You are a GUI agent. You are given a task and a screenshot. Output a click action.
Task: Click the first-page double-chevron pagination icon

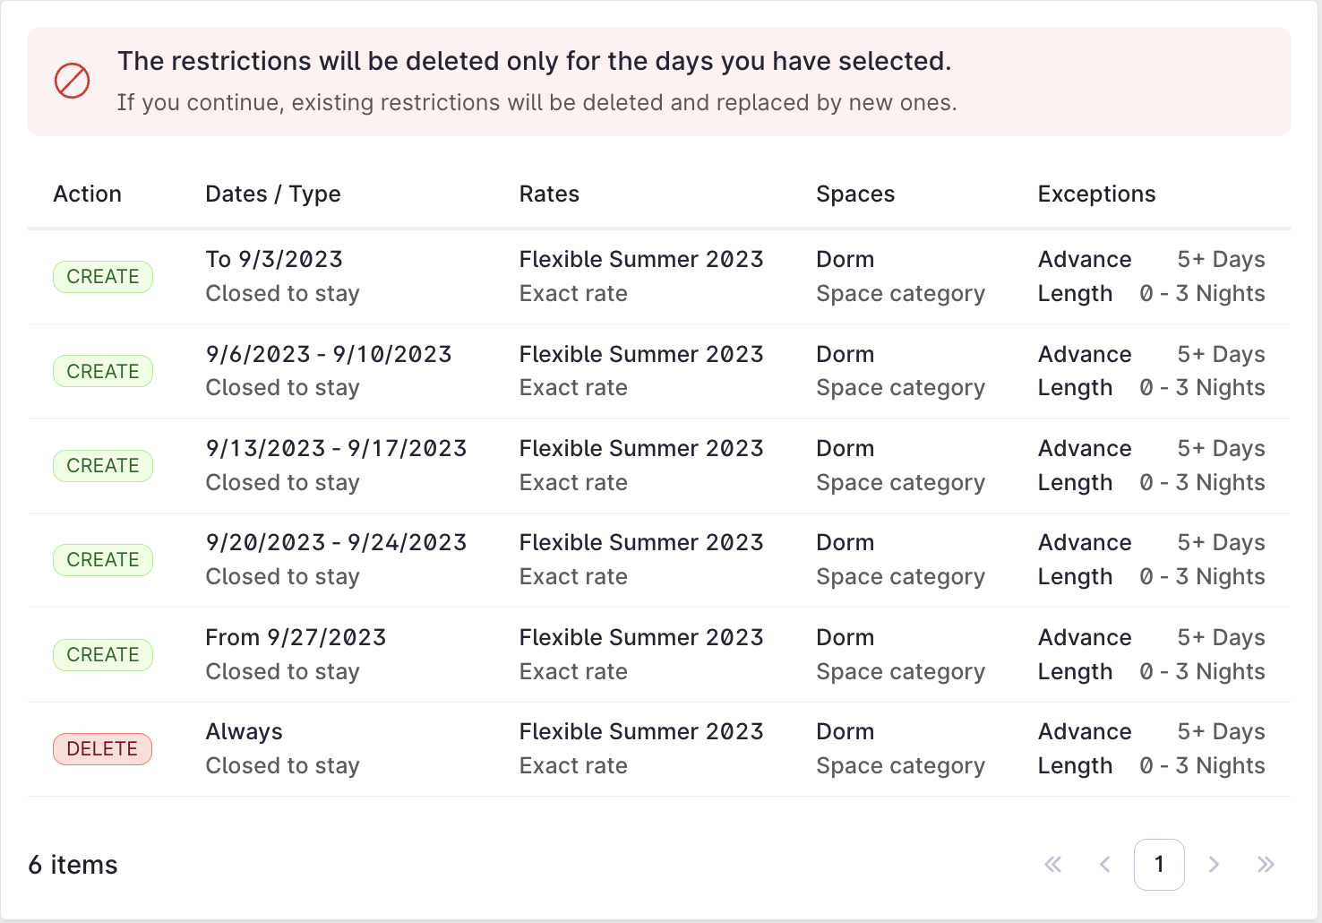pos(1052,865)
